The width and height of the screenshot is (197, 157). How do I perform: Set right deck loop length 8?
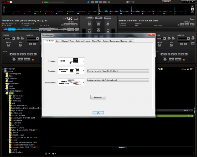[x=176, y=54]
